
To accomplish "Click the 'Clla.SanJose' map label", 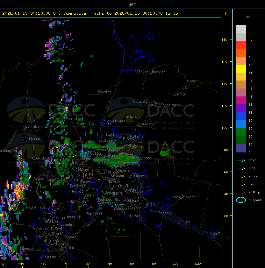I will 145,102.
